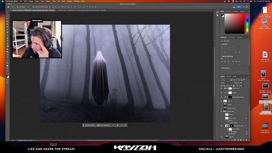This screenshot has height=153, width=272.
Task: Switch to the Channels tab
Action: coord(229,76)
